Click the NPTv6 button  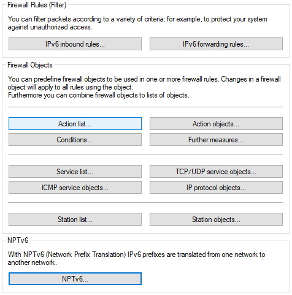tap(75, 278)
